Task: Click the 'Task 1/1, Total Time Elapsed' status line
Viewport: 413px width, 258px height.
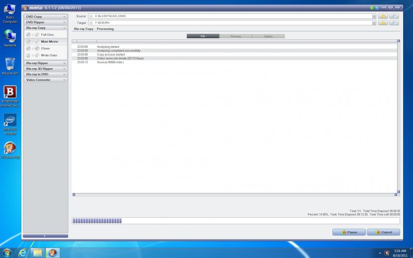Action: 375,211
